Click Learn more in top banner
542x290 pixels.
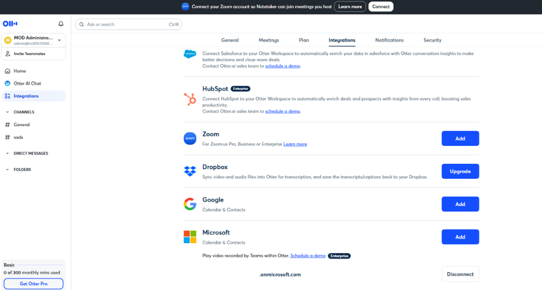[350, 6]
